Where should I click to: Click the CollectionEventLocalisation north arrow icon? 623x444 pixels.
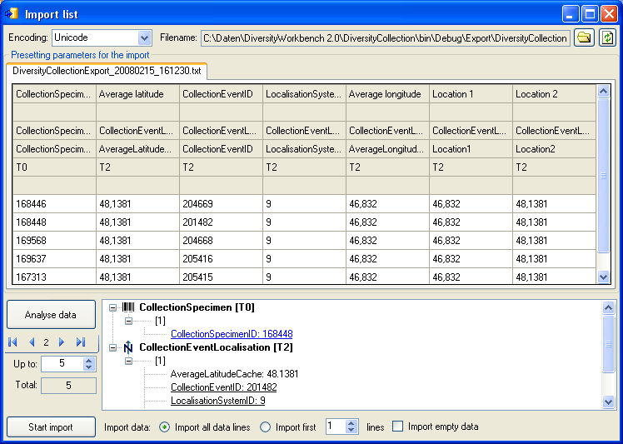tap(128, 347)
